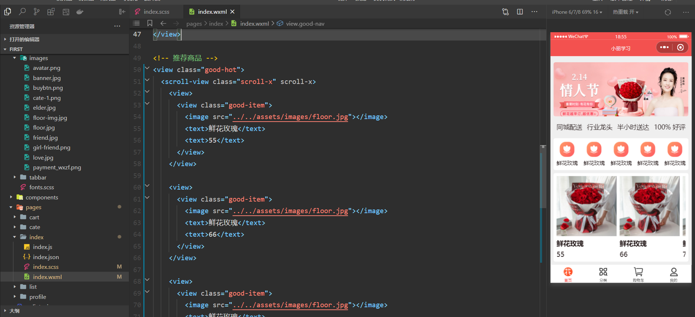Expand the 大纲 outline section
The width and height of the screenshot is (695, 317).
click(x=64, y=311)
